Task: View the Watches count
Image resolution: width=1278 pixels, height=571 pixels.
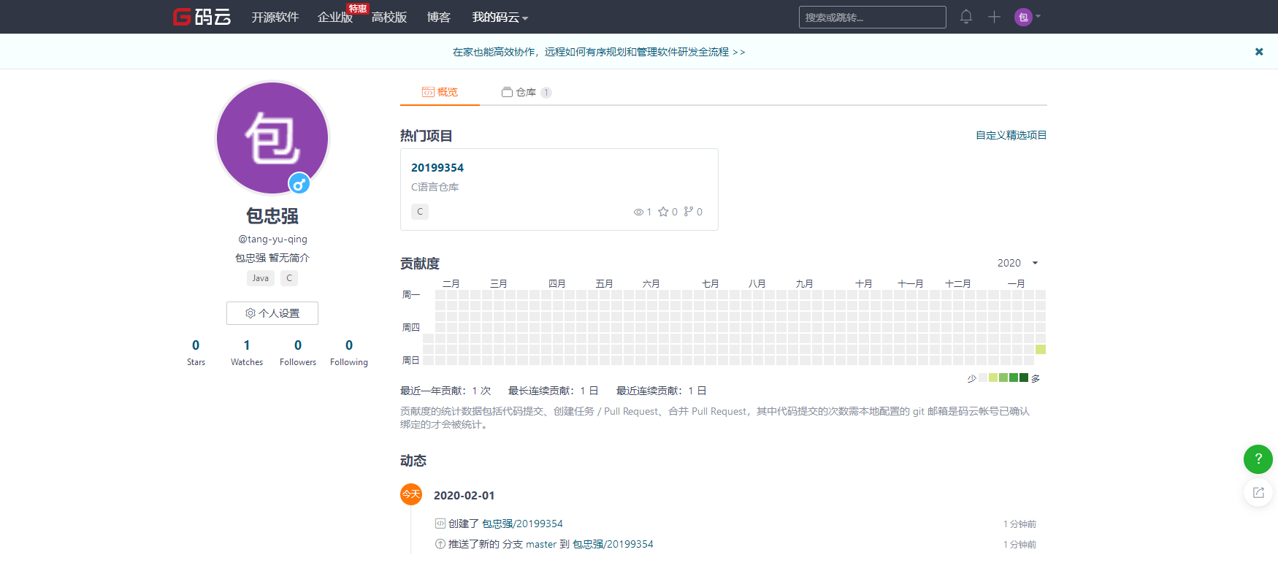Action: click(247, 353)
